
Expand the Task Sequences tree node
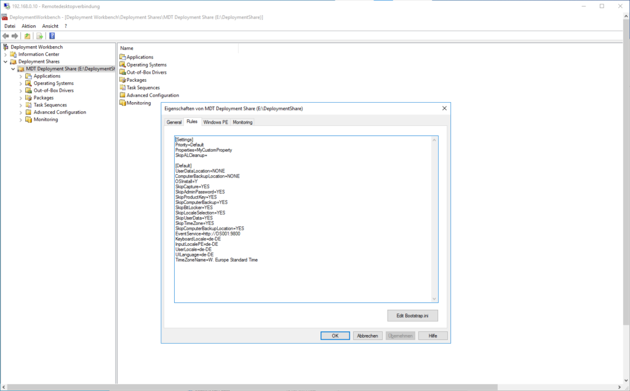(21, 105)
